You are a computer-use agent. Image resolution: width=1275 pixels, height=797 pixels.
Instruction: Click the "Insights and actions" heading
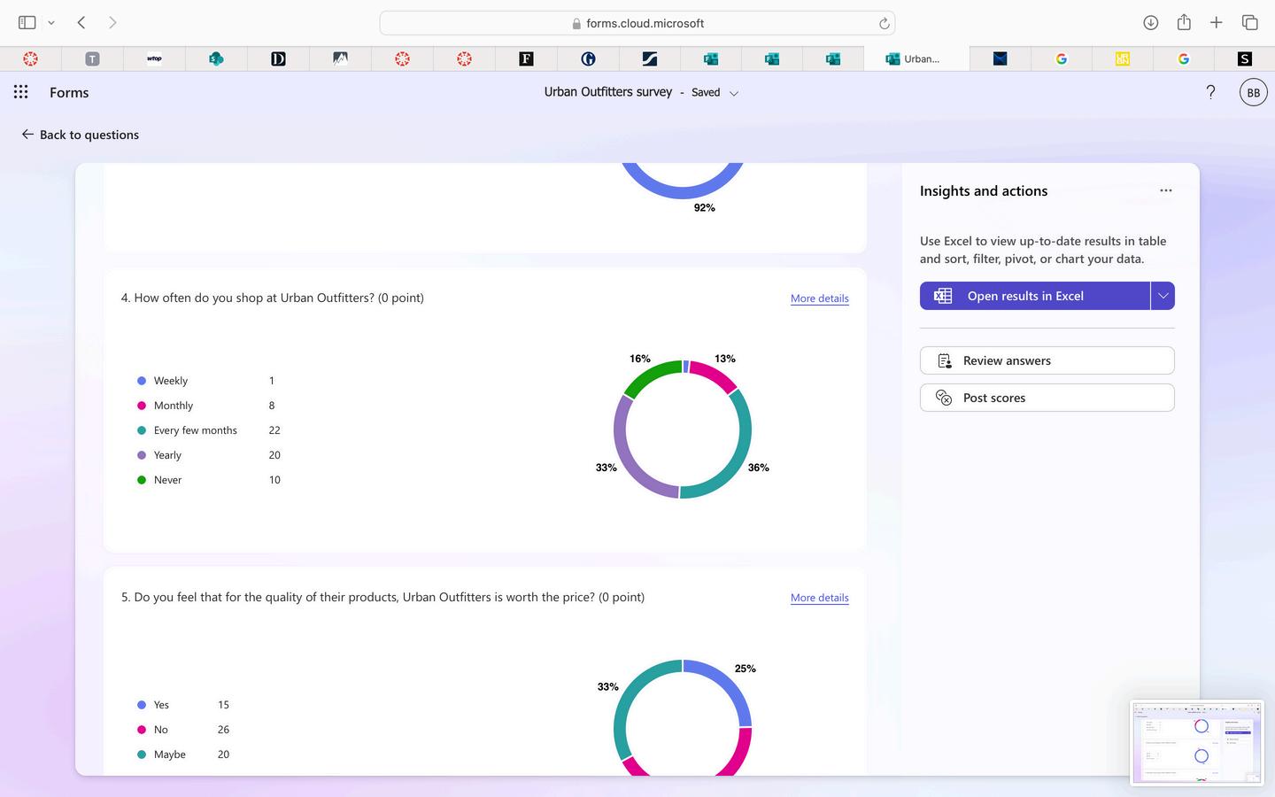[984, 190]
